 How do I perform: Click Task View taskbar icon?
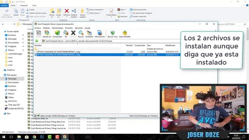pos(11,137)
